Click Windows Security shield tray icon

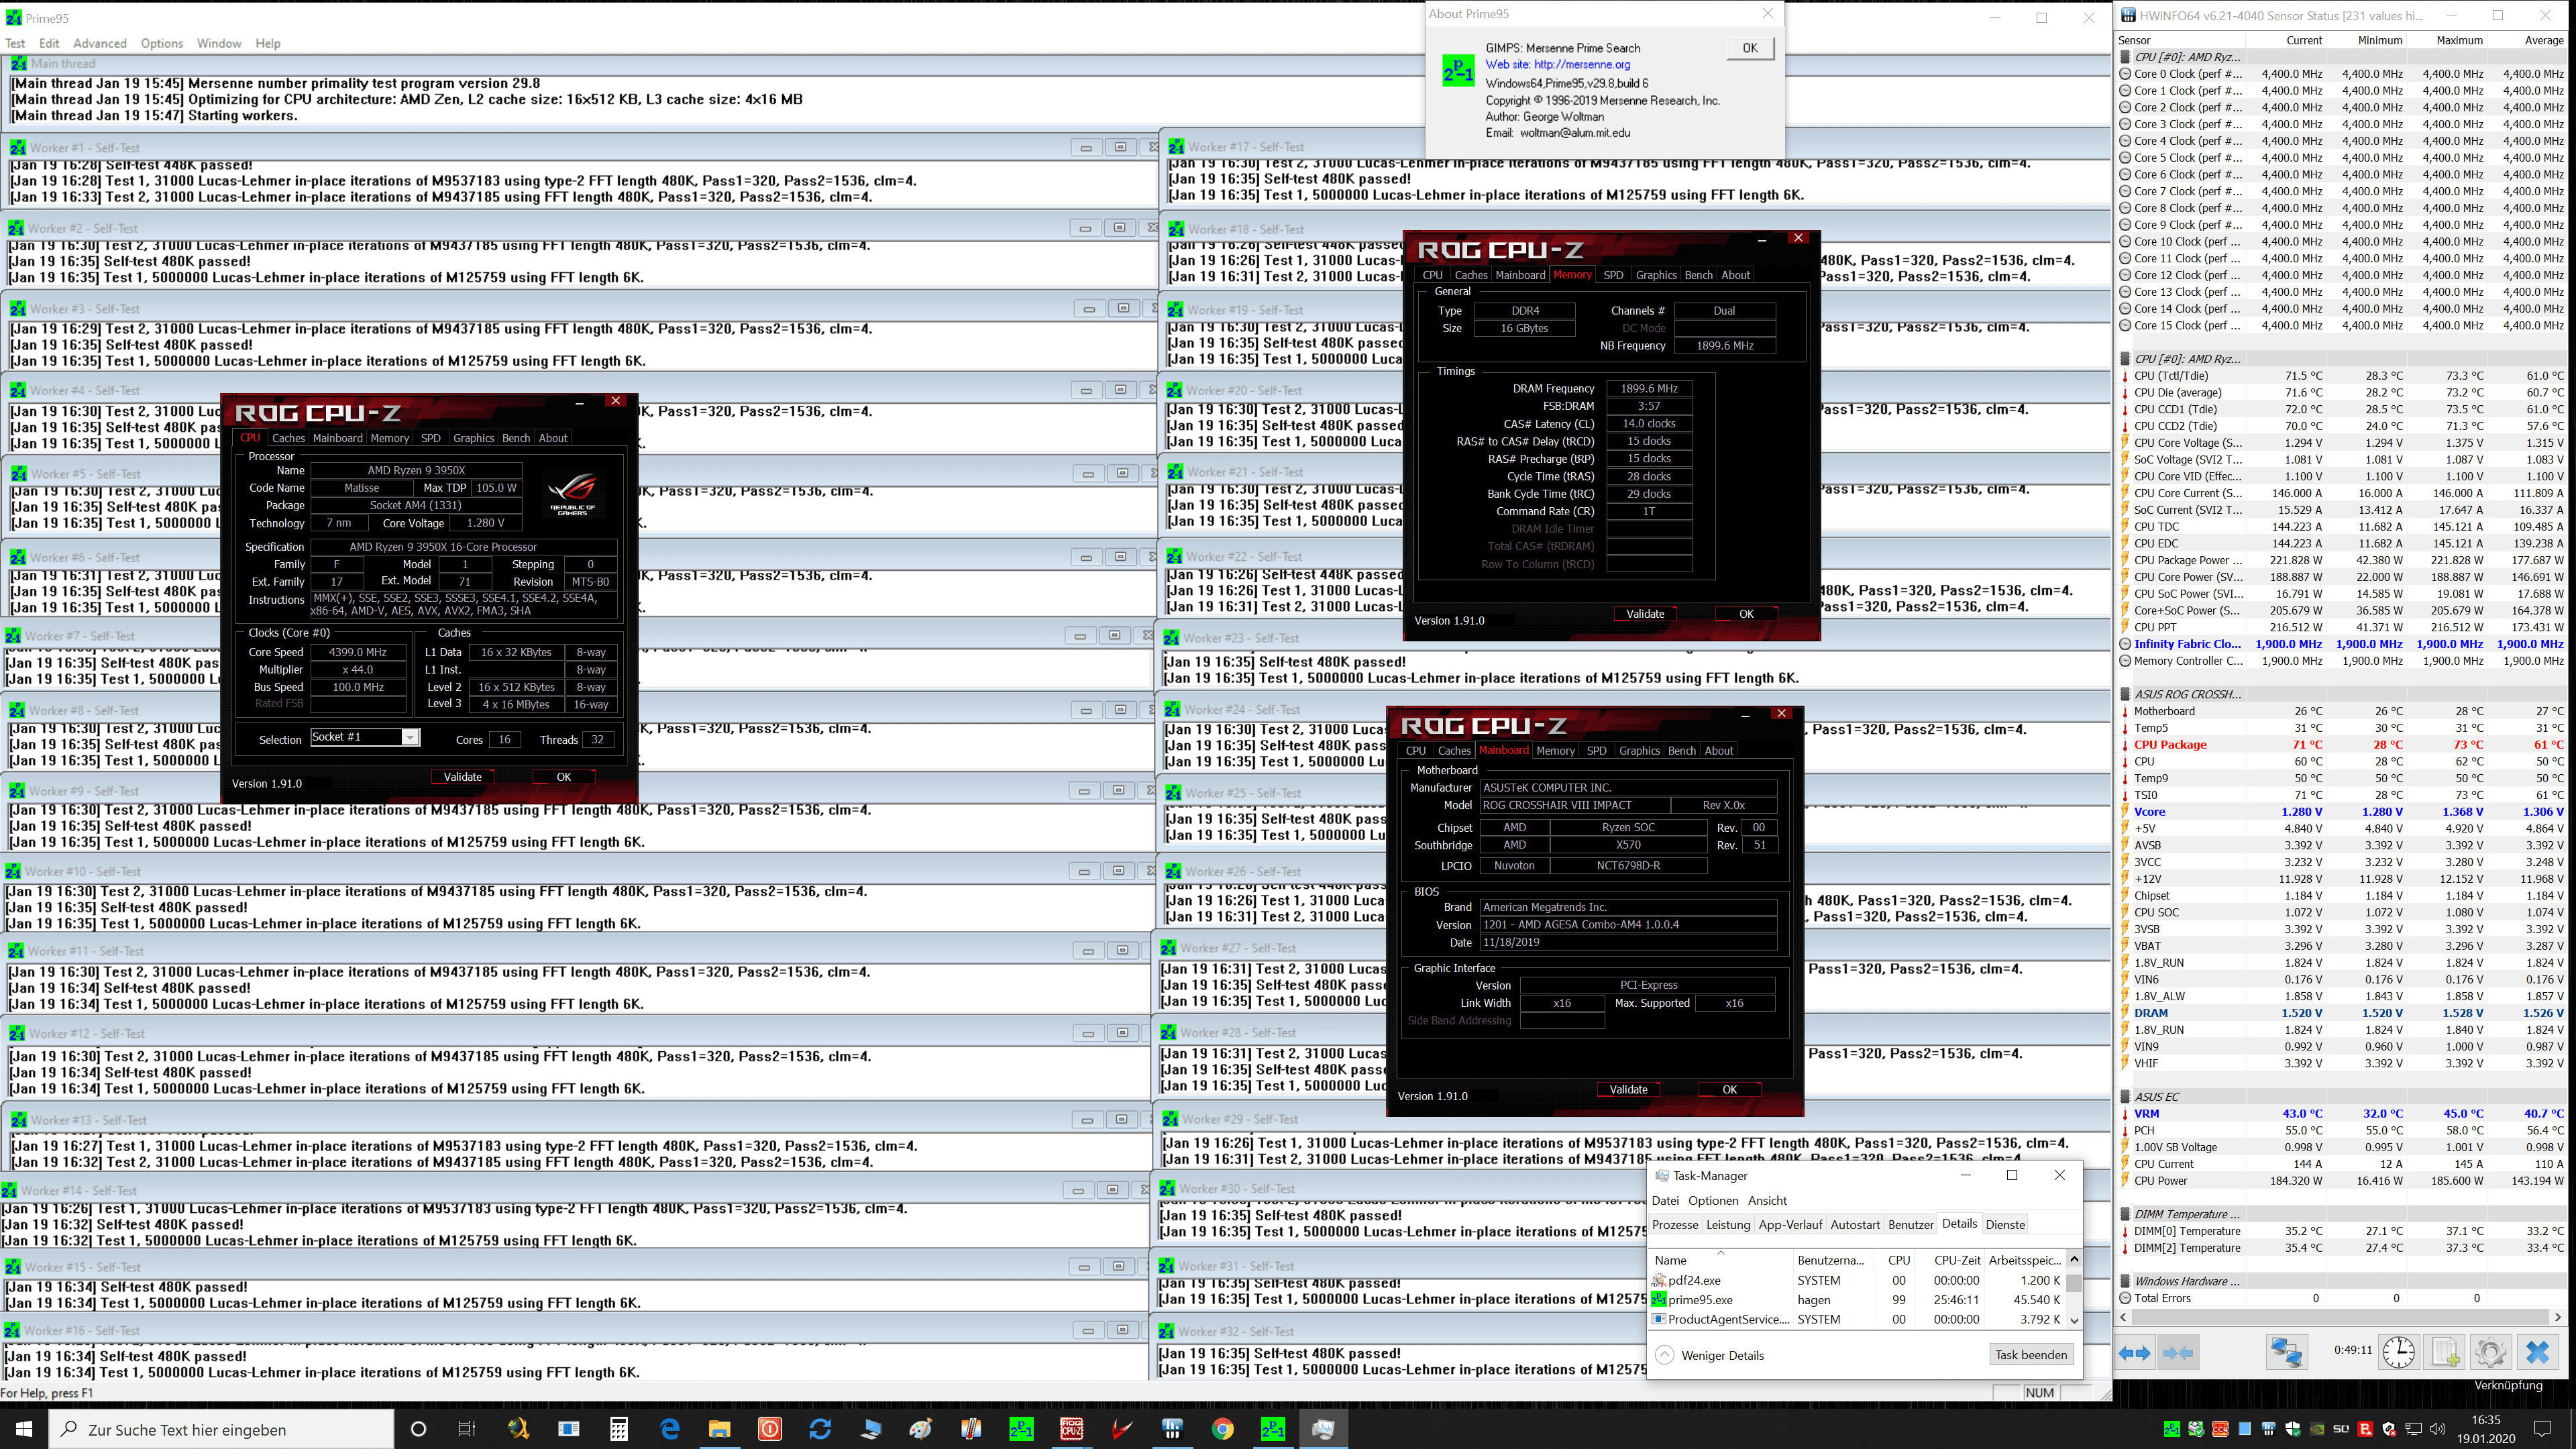[2293, 1429]
